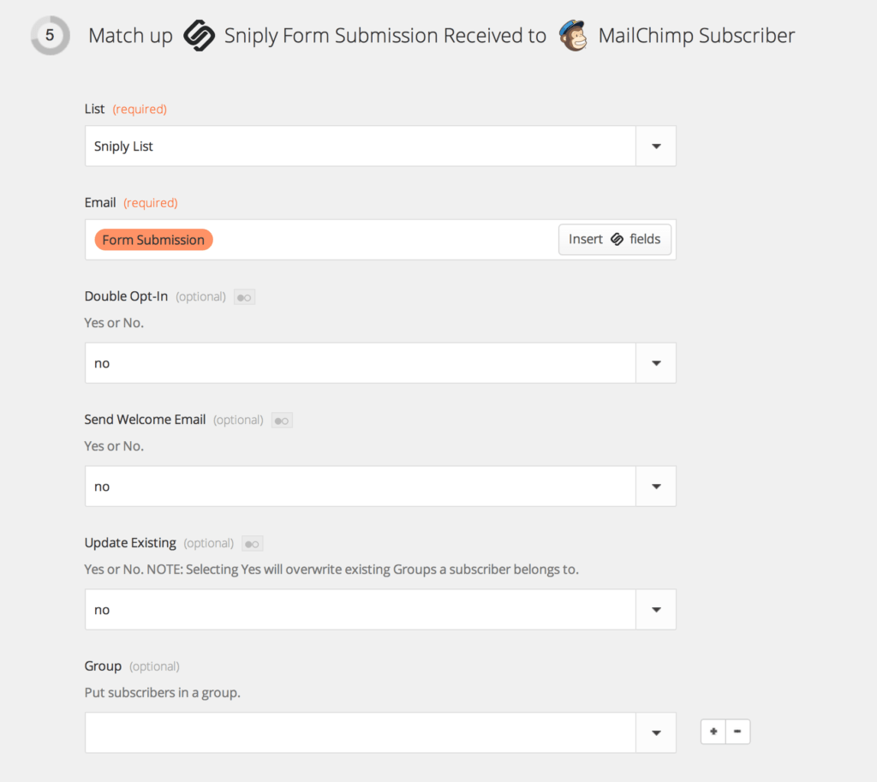Expand the Double Opt-In dropdown
The height and width of the screenshot is (782, 877).
pyautogui.click(x=656, y=363)
